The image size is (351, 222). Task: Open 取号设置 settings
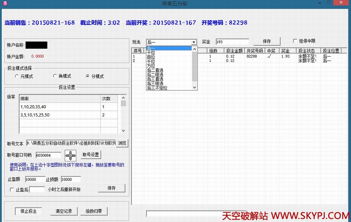tap(90, 155)
